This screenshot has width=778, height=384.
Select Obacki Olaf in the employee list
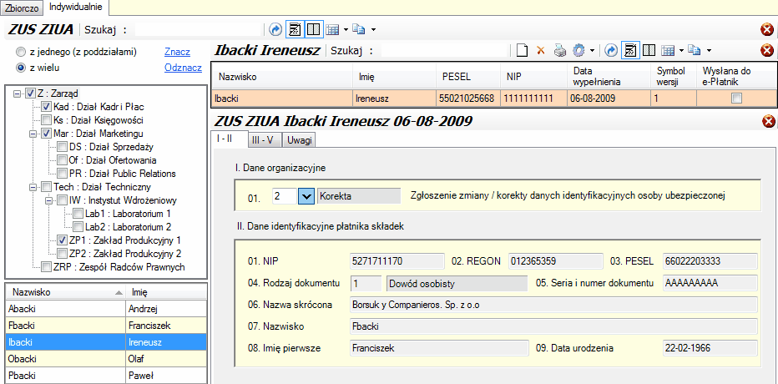(x=65, y=358)
